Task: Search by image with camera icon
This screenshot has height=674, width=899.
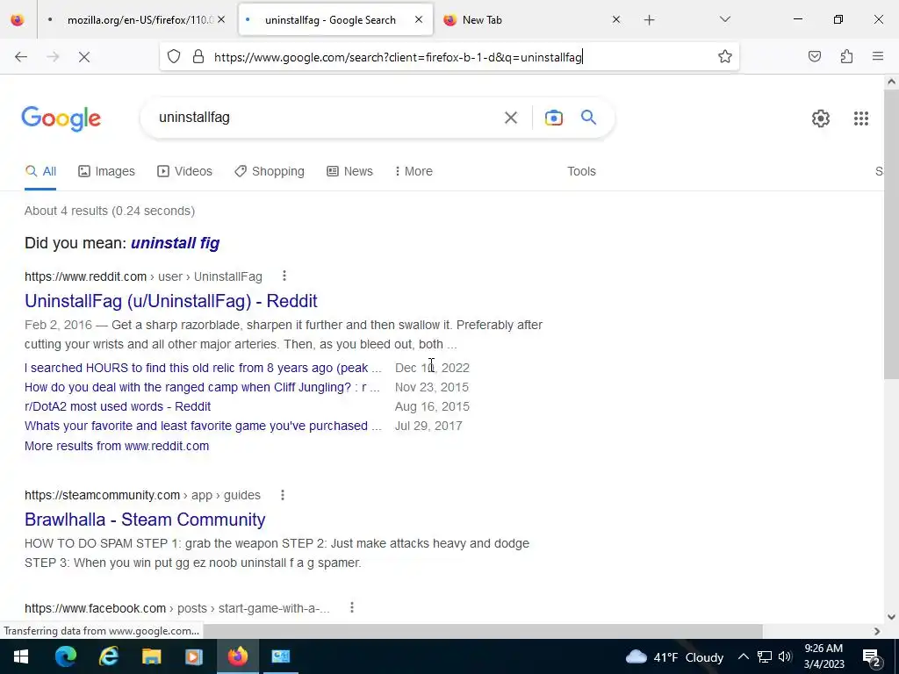Action: pos(553,118)
